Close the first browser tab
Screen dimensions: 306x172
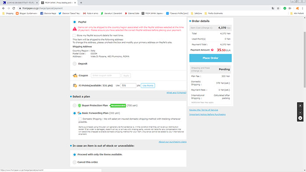(37, 3)
